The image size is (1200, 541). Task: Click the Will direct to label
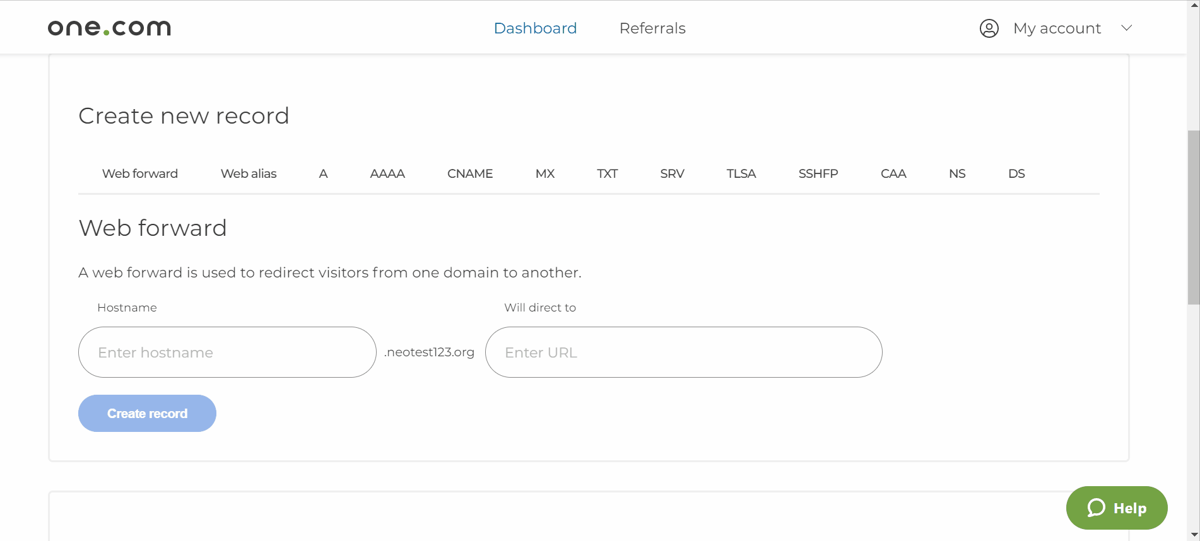tap(540, 308)
